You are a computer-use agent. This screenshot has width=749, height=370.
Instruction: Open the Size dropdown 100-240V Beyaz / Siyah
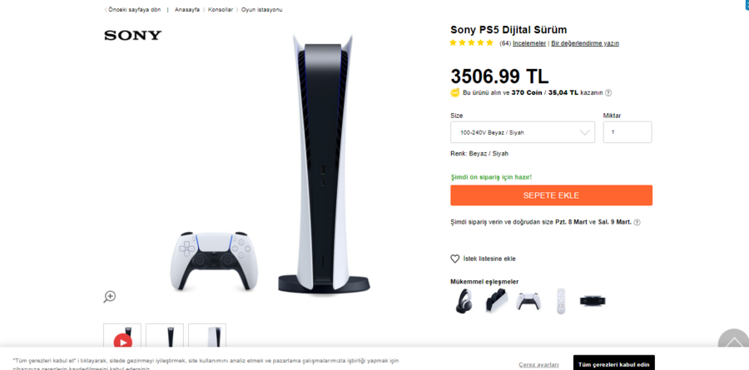tap(523, 132)
